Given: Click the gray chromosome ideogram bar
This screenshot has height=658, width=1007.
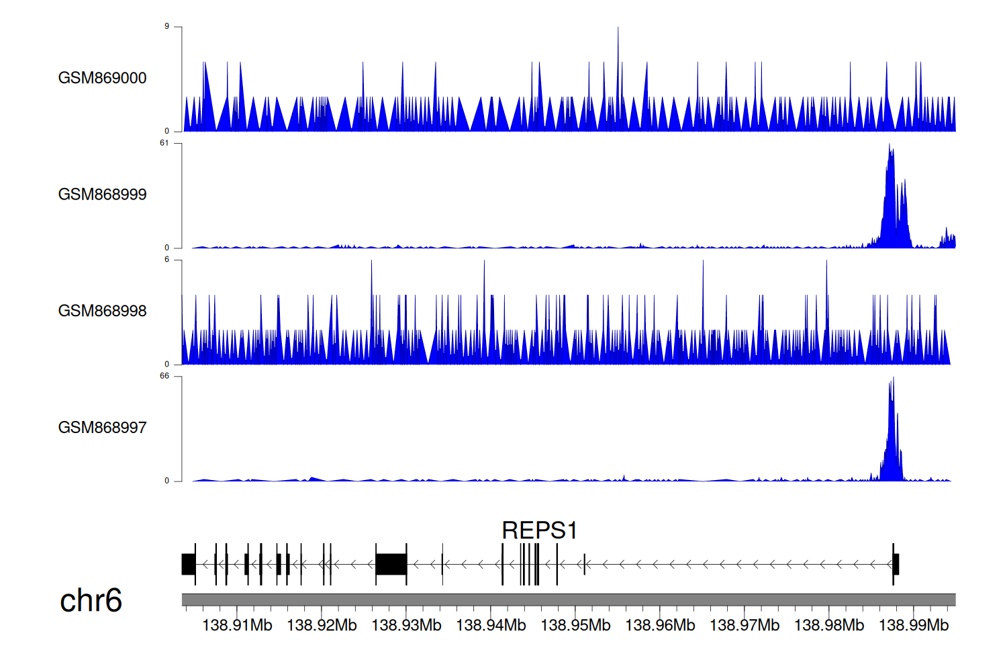Looking at the screenshot, I should click(568, 600).
